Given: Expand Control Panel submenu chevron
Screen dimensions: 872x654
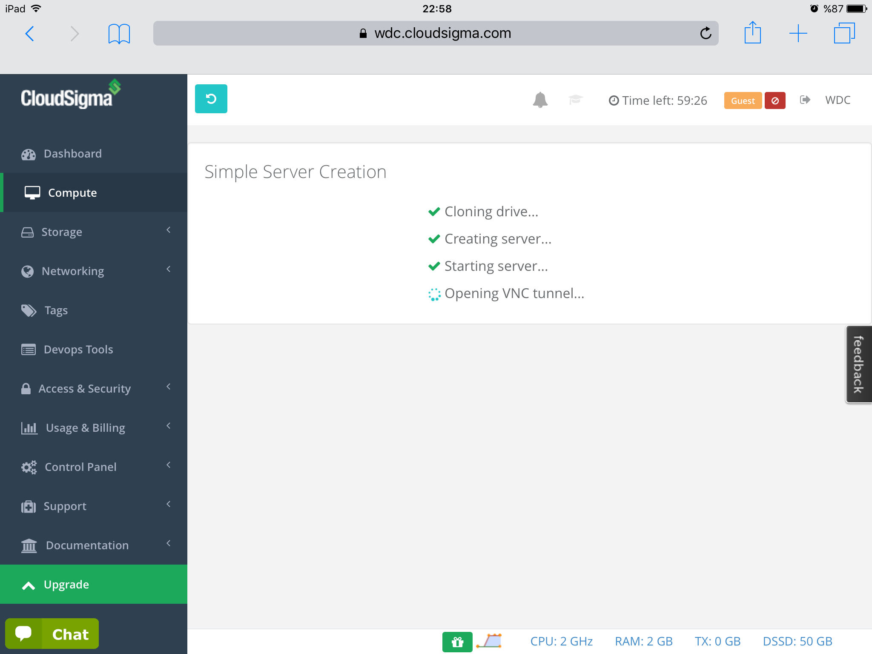Looking at the screenshot, I should click(x=169, y=465).
